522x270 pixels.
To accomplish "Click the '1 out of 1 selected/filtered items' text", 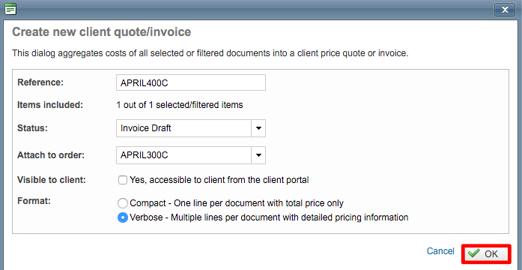I will coord(180,105).
